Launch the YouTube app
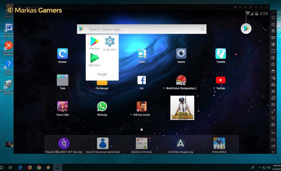Image resolution: width=281 pixels, height=171 pixels. (x=221, y=80)
